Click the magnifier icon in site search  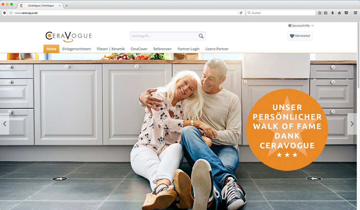click(201, 36)
